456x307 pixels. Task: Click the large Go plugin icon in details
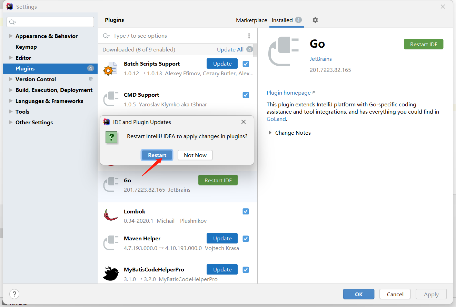(284, 52)
